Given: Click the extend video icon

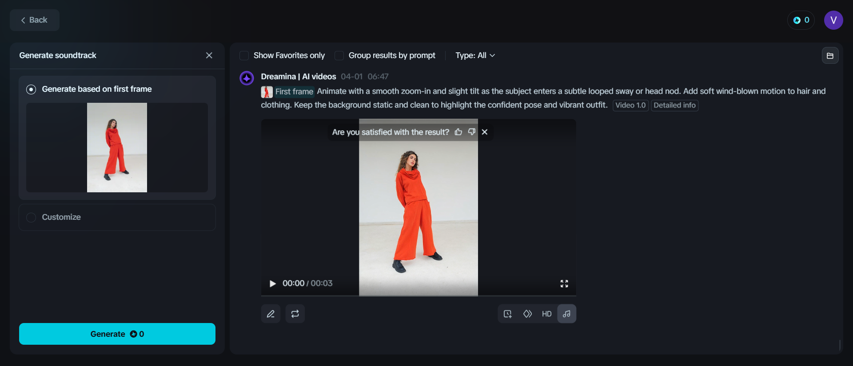Looking at the screenshot, I should click(x=508, y=314).
